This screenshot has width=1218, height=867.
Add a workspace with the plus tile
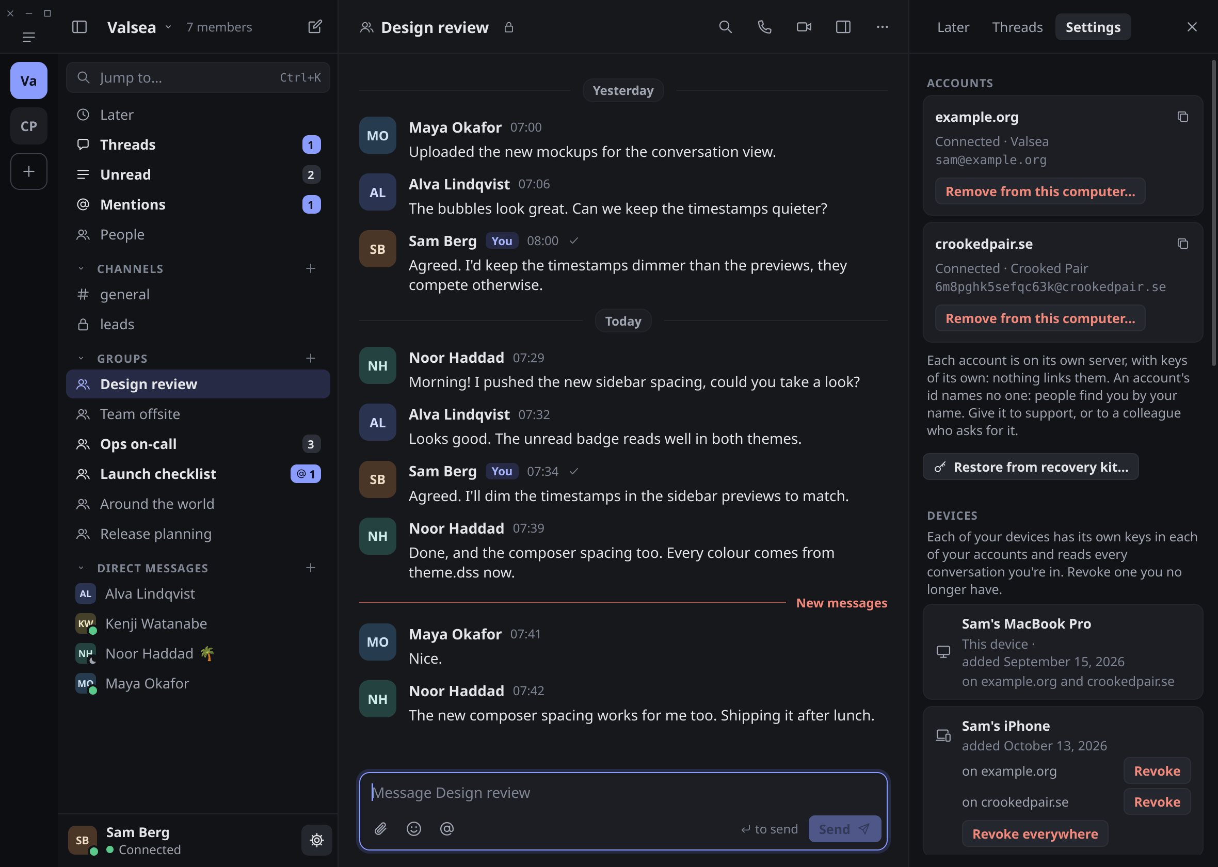29,171
